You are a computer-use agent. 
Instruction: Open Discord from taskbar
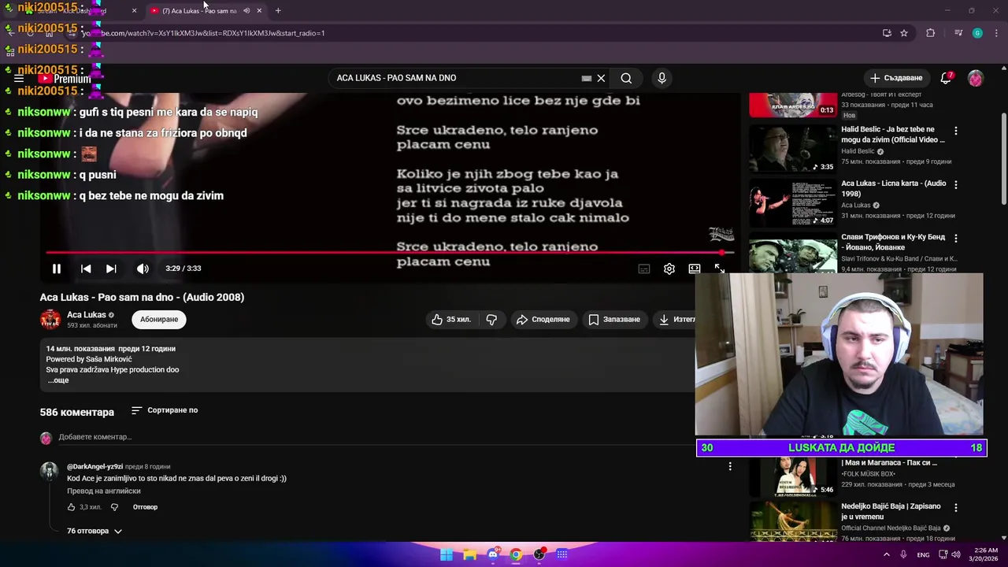[492, 554]
